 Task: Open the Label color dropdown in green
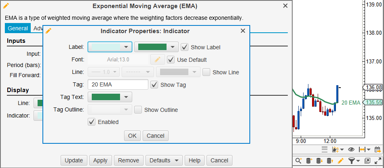tap(156, 47)
